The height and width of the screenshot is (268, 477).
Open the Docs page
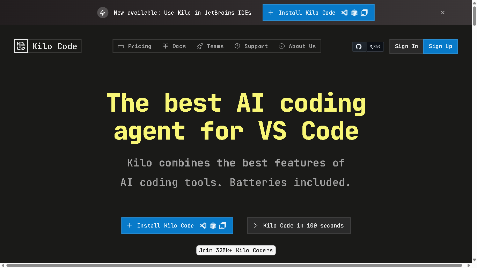click(174, 46)
